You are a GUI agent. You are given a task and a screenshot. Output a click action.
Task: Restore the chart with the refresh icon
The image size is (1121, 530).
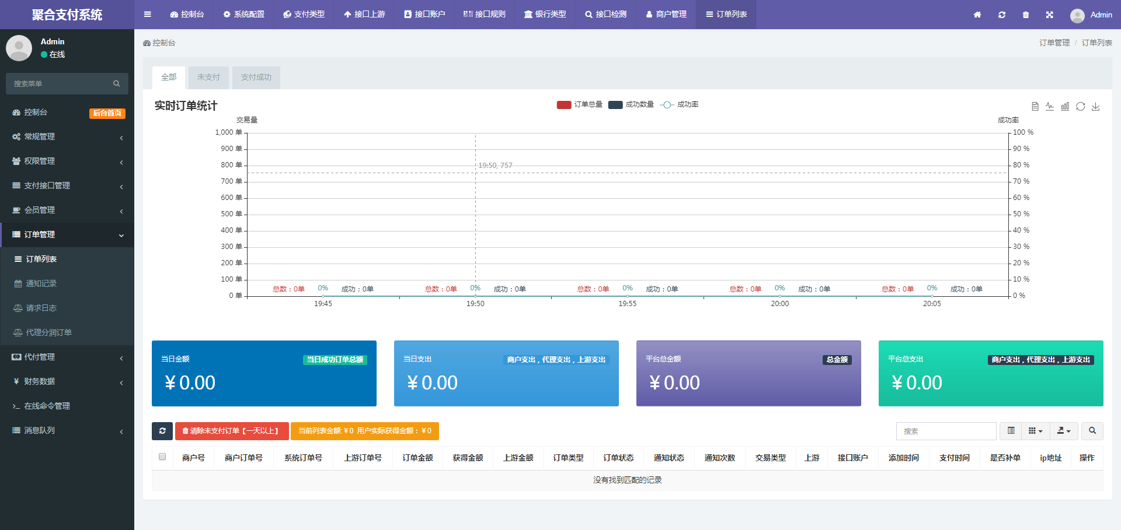point(1081,106)
